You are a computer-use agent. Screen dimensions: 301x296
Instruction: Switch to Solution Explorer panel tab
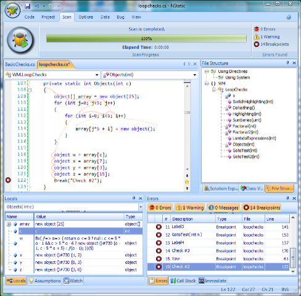[221, 188]
